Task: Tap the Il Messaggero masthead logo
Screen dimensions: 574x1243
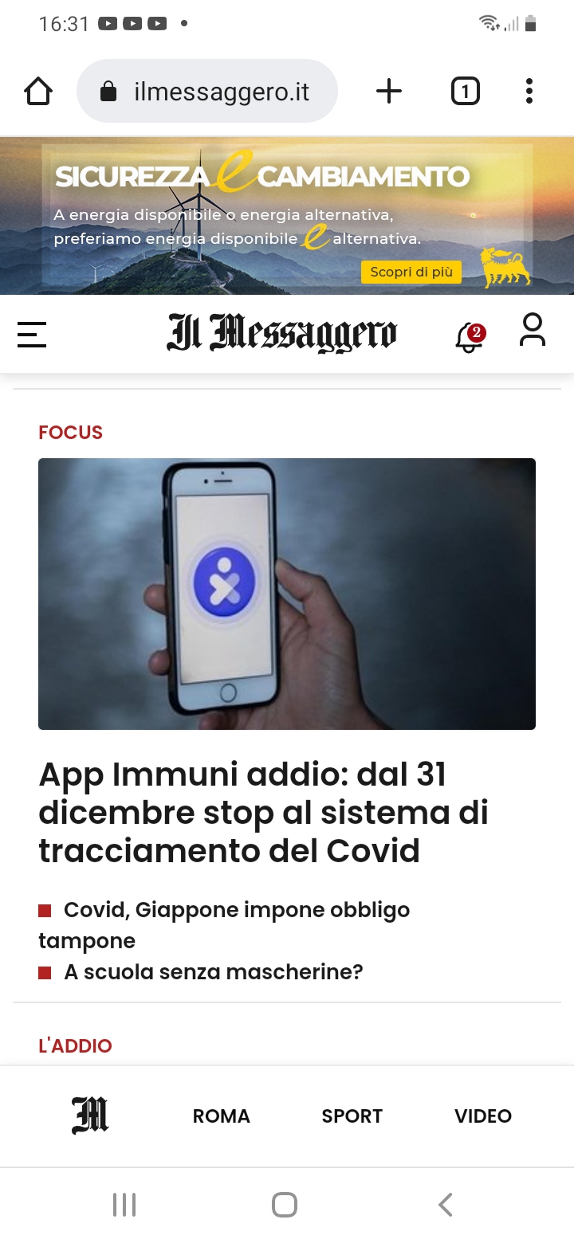Action: coord(281,332)
